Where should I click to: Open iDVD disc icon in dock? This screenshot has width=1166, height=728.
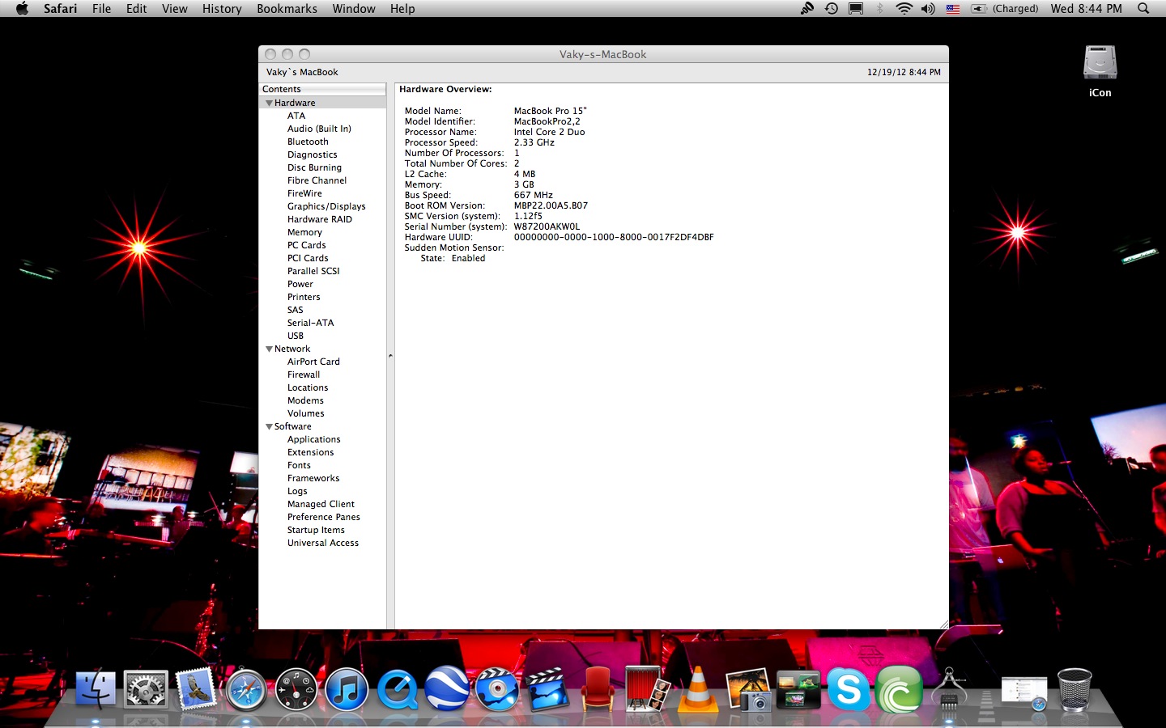point(496,690)
